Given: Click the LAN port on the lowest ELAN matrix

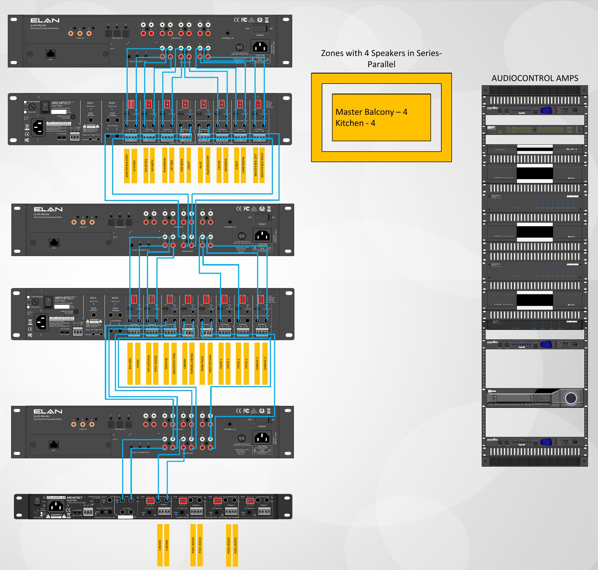Looking at the screenshot, I should [54, 445].
